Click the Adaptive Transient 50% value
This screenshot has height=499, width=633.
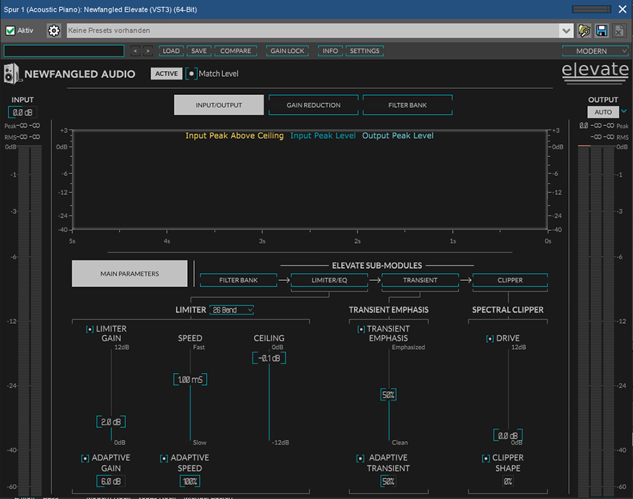(388, 481)
